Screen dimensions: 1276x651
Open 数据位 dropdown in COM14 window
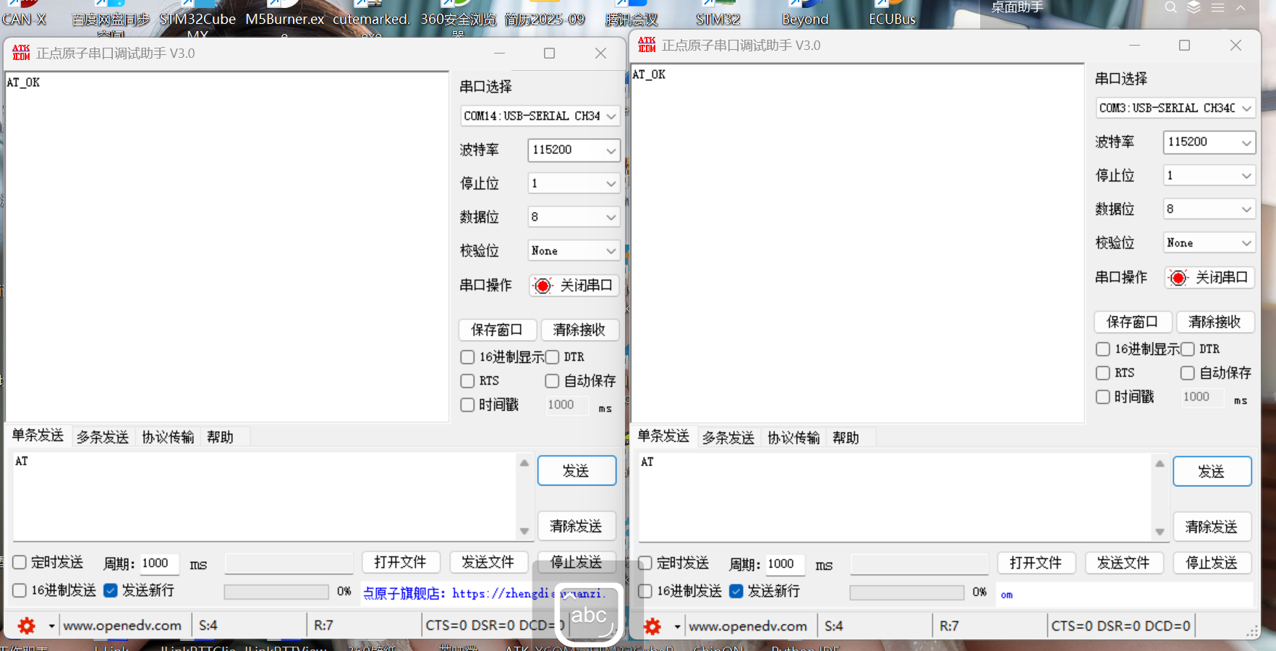574,217
